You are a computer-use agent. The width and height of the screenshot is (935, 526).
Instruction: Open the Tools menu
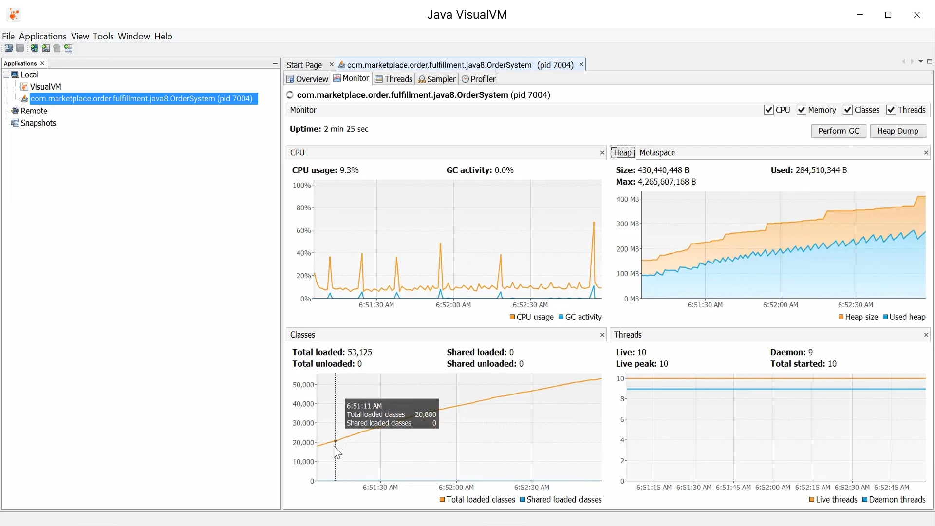(103, 36)
